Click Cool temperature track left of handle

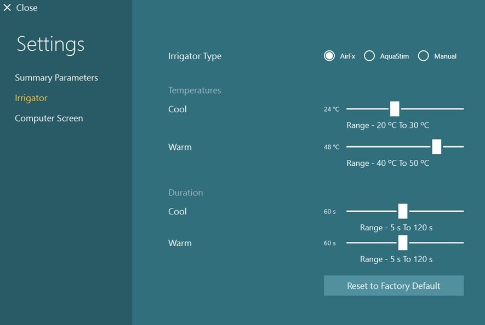pos(367,109)
